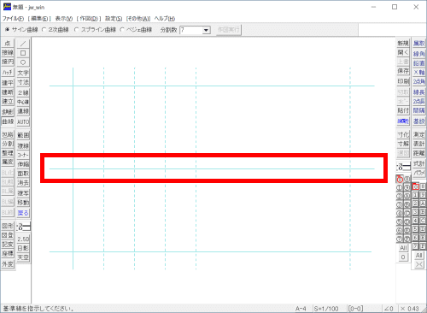This screenshot has width=427, height=313.
Task: Open the 編集(E) menu
Action: [39, 19]
